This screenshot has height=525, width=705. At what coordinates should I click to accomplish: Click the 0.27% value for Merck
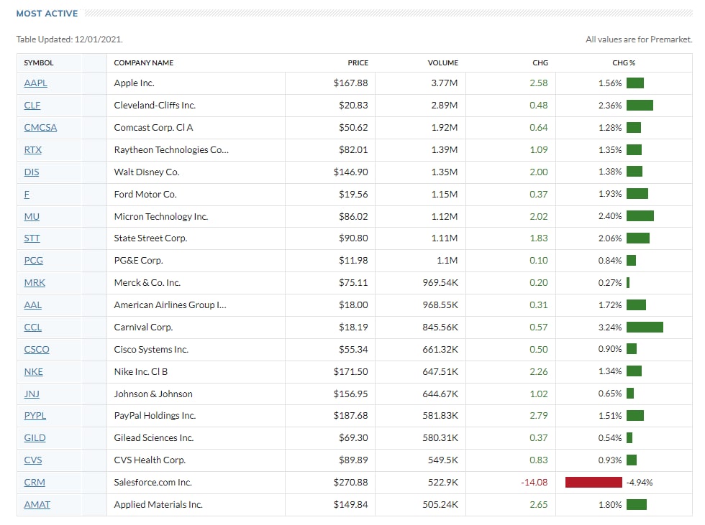coord(610,283)
